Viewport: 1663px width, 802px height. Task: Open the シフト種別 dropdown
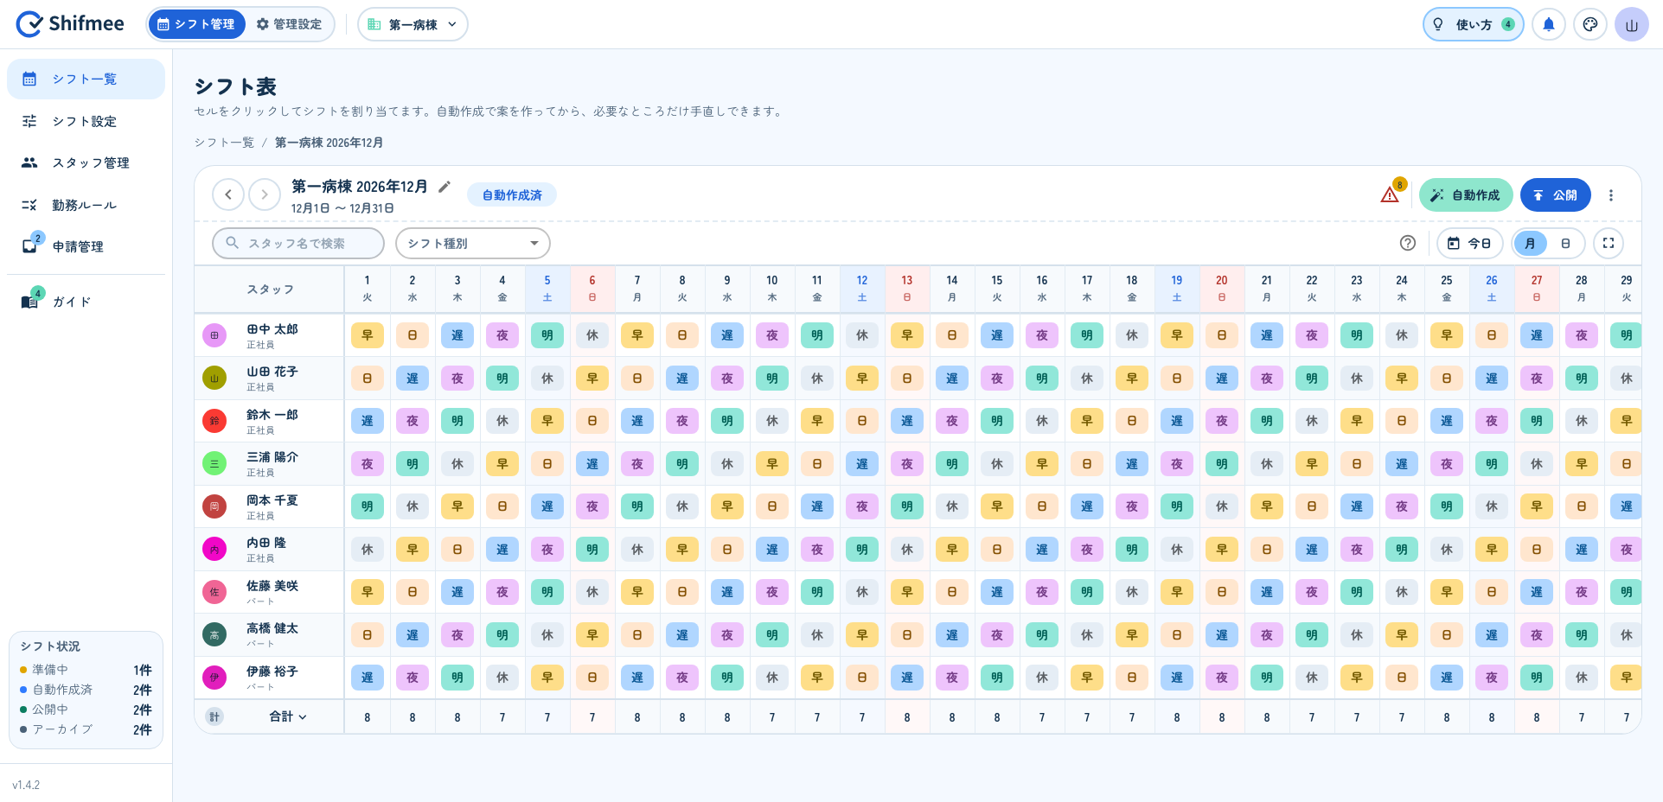473,243
